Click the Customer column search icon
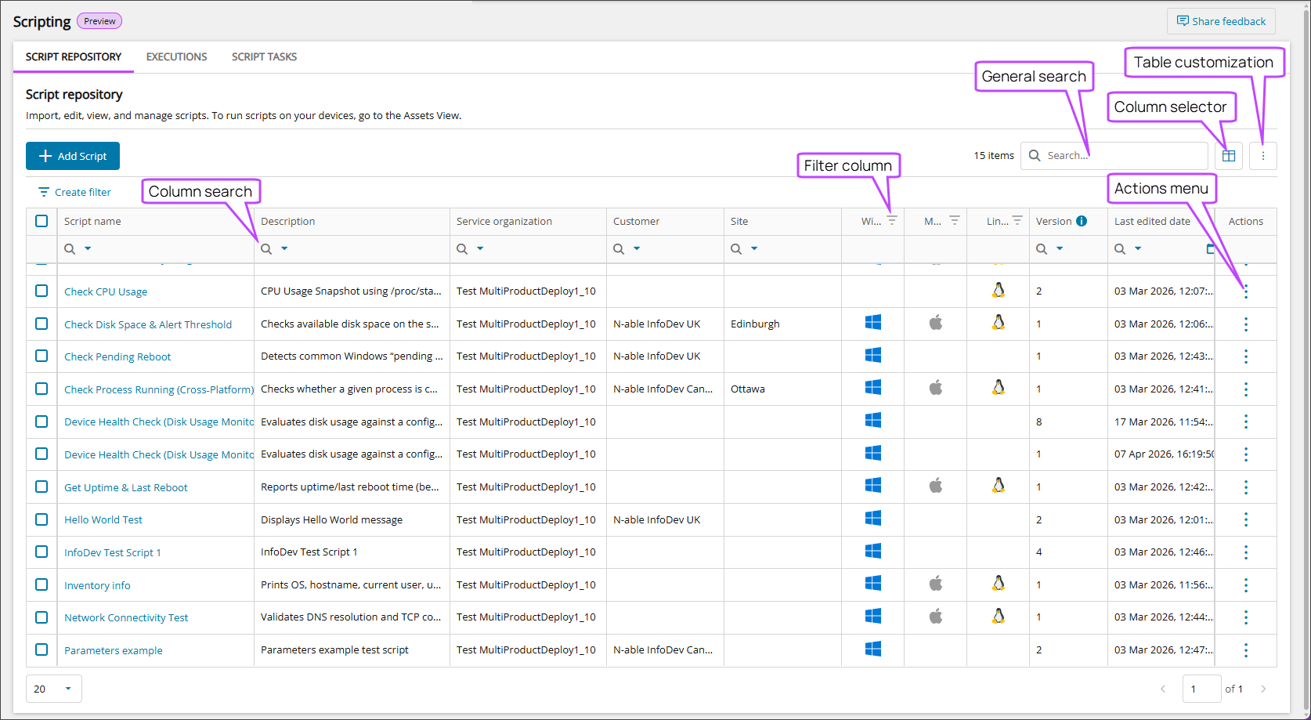Viewport: 1311px width, 720px height. tap(619, 249)
